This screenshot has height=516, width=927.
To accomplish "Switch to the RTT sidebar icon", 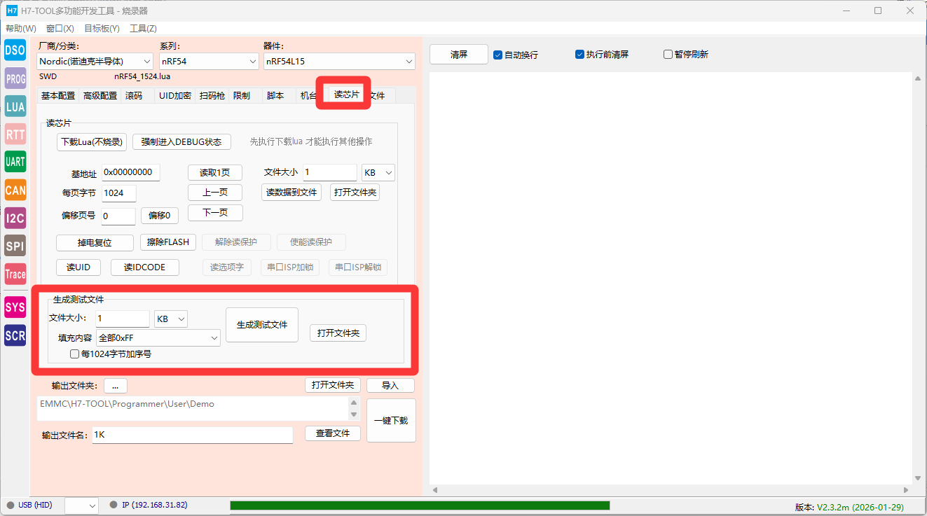I will click(15, 134).
